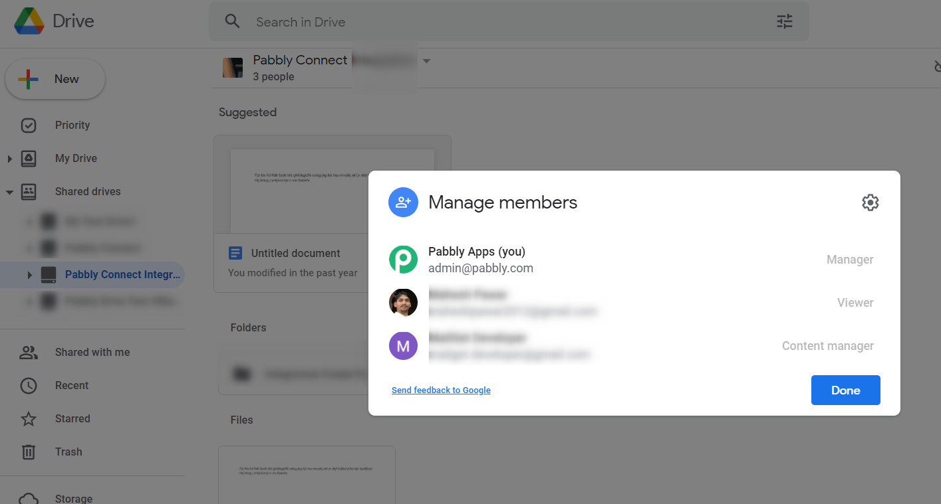
Task: Click the Suggested section heading
Action: [x=247, y=112]
